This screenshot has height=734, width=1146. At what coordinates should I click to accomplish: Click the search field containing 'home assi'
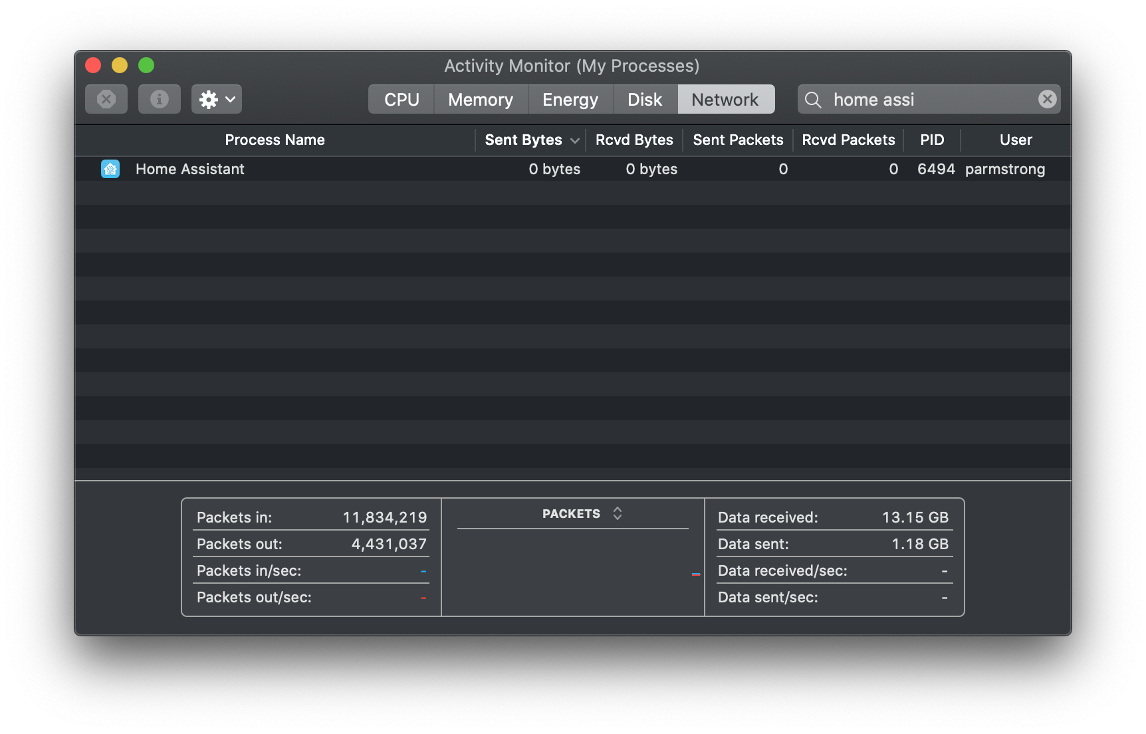[x=929, y=99]
